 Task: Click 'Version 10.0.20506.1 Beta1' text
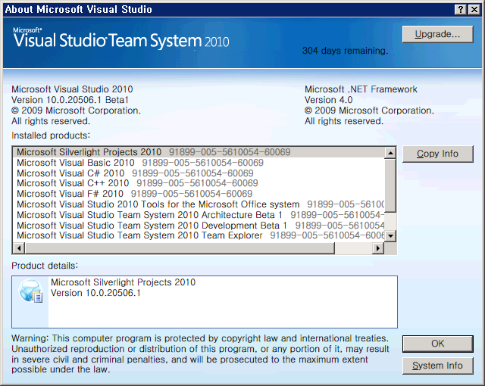(x=70, y=100)
